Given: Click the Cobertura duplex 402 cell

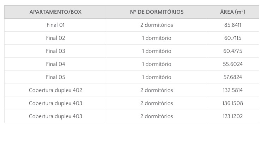Looking at the screenshot, I should tap(55, 90).
